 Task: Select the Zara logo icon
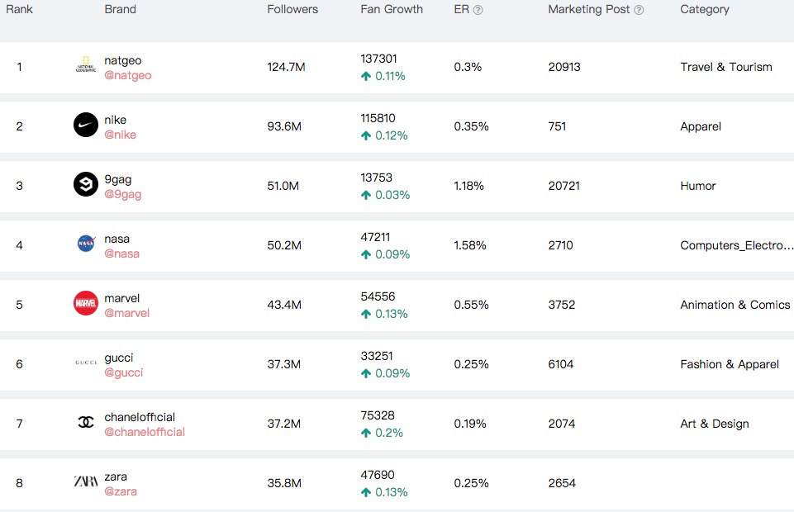86,481
